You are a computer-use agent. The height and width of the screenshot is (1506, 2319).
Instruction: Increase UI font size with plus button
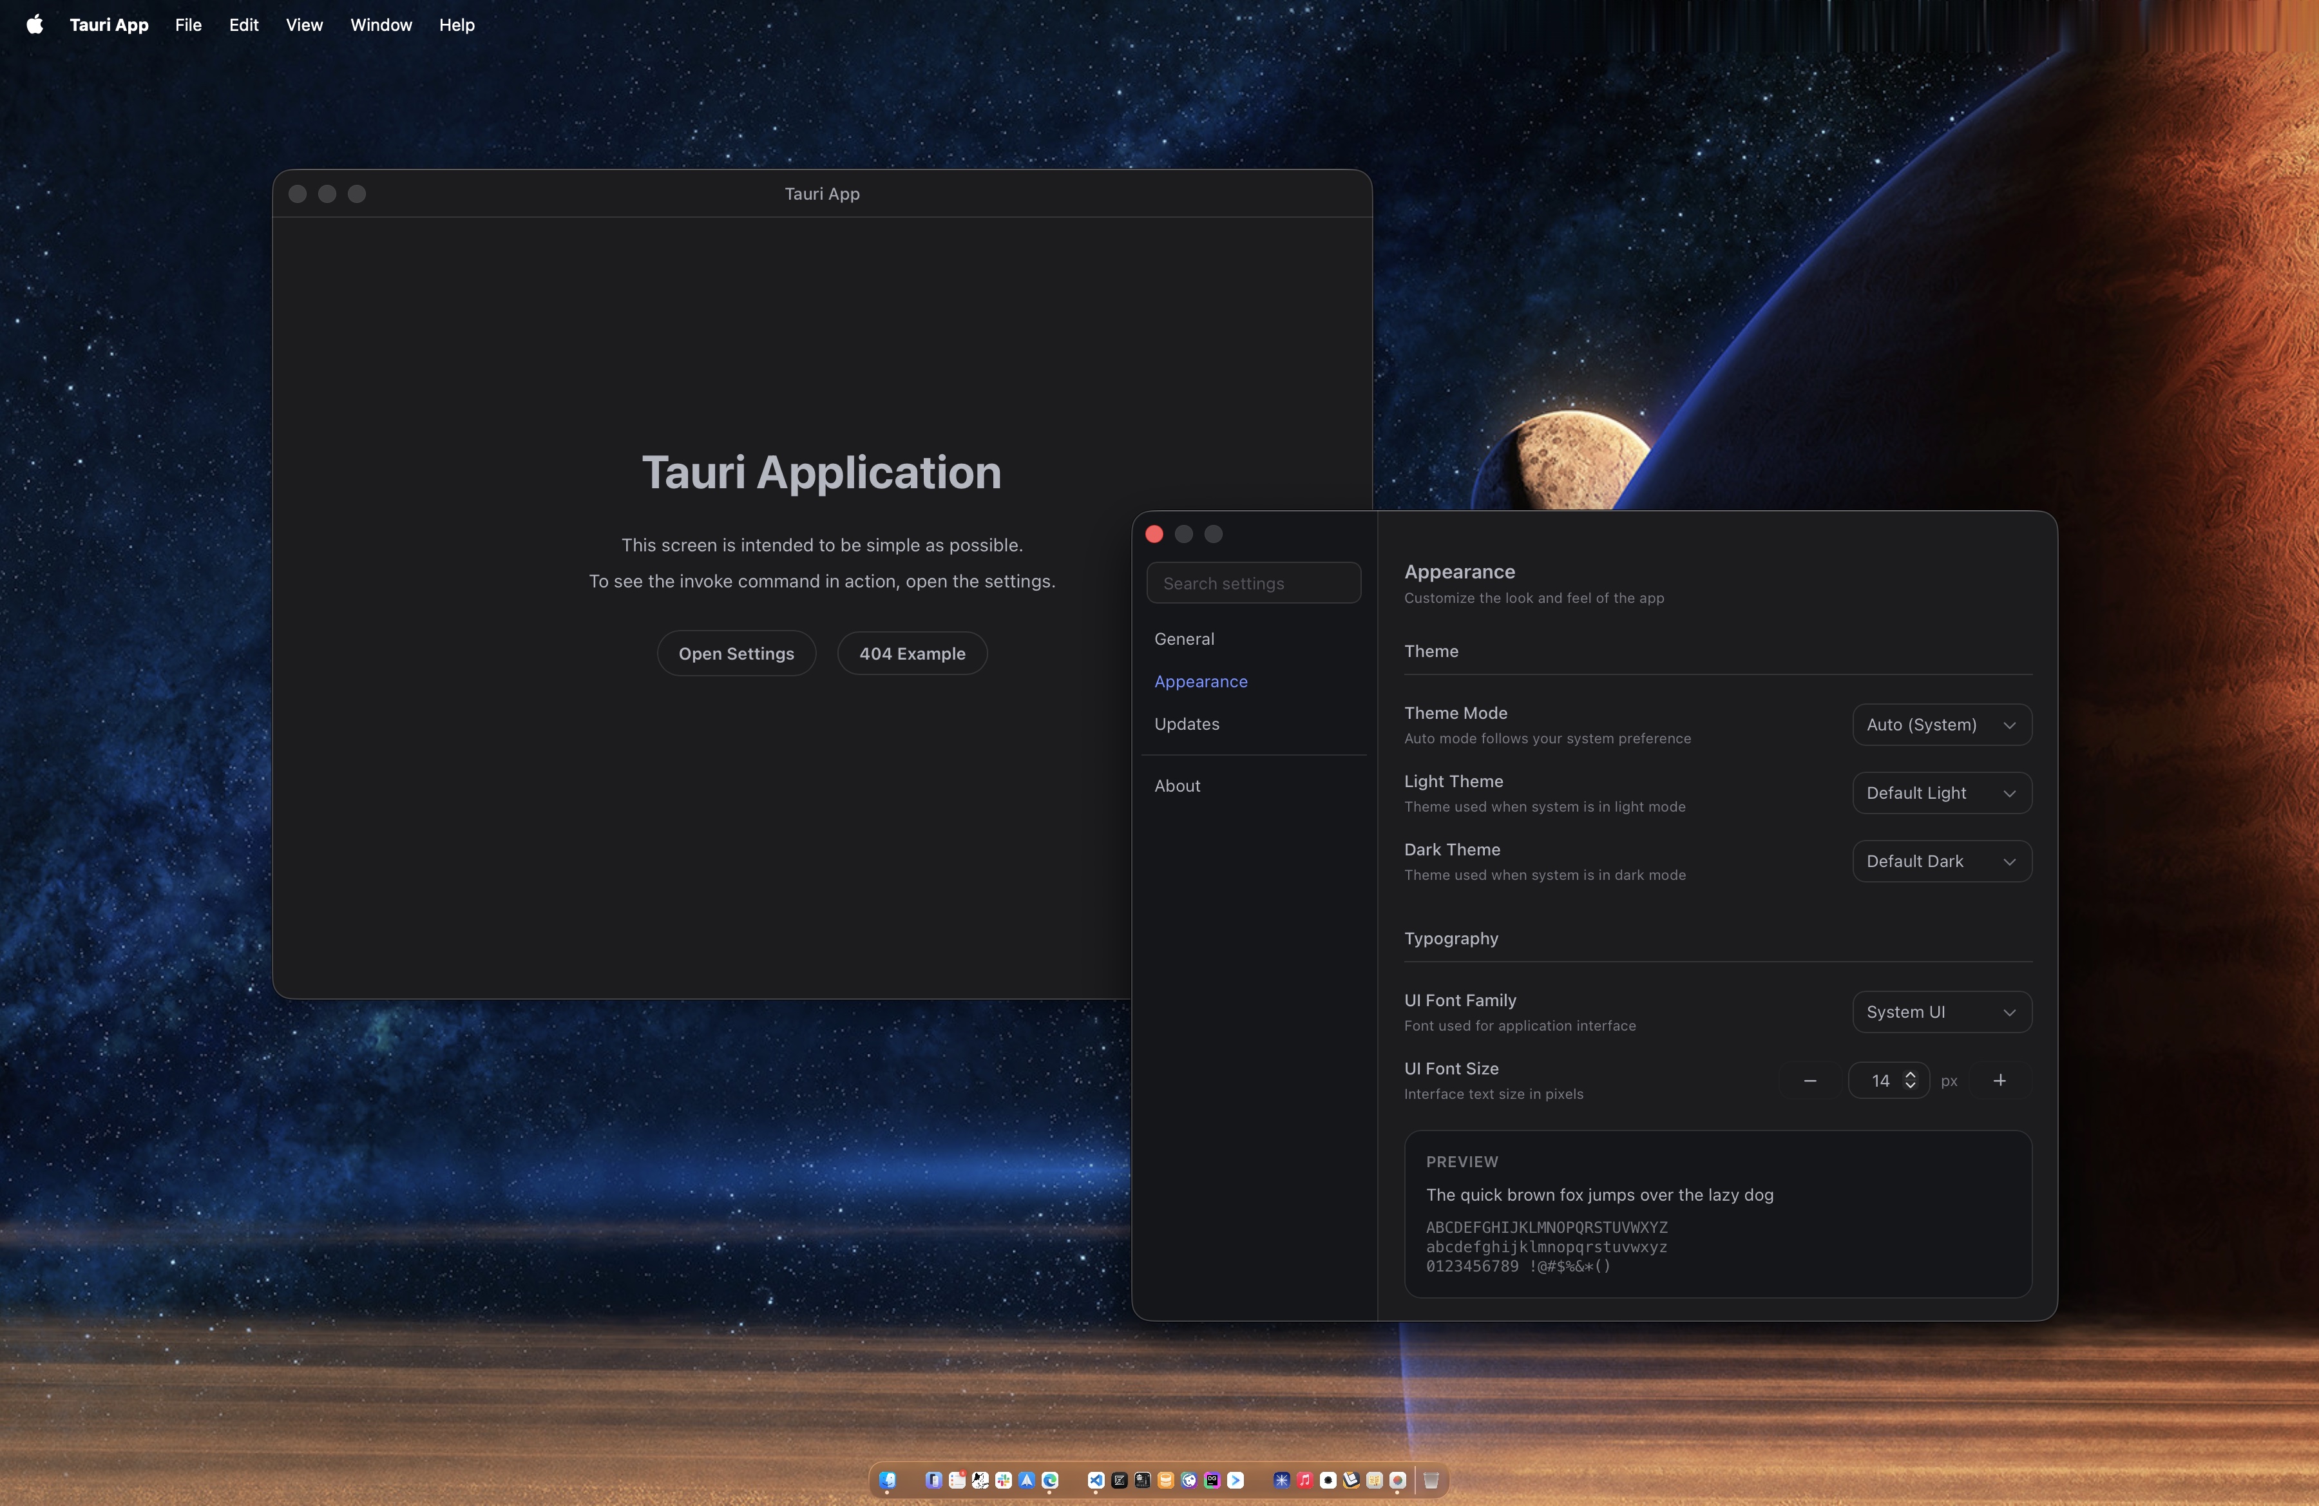click(1999, 1080)
